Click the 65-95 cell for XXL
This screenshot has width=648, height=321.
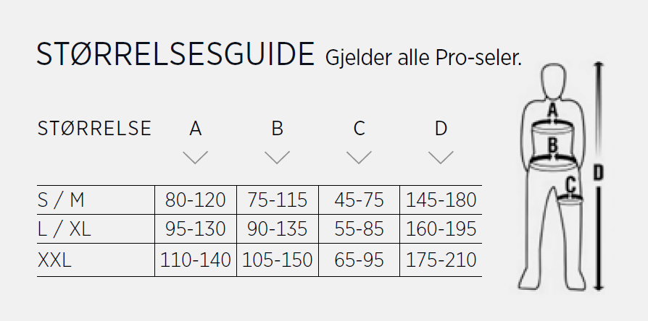coord(359,260)
